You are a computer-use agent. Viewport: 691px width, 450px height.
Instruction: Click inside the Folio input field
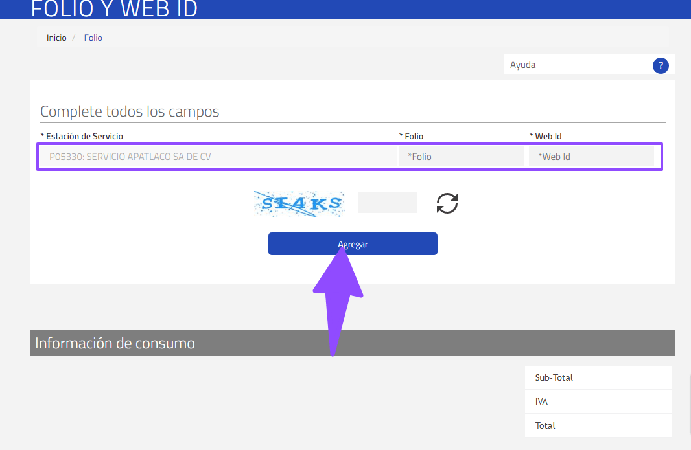[x=460, y=156]
